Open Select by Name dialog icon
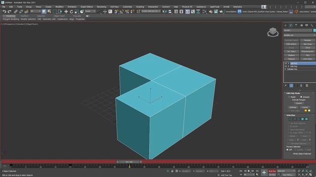 [x=49, y=12]
